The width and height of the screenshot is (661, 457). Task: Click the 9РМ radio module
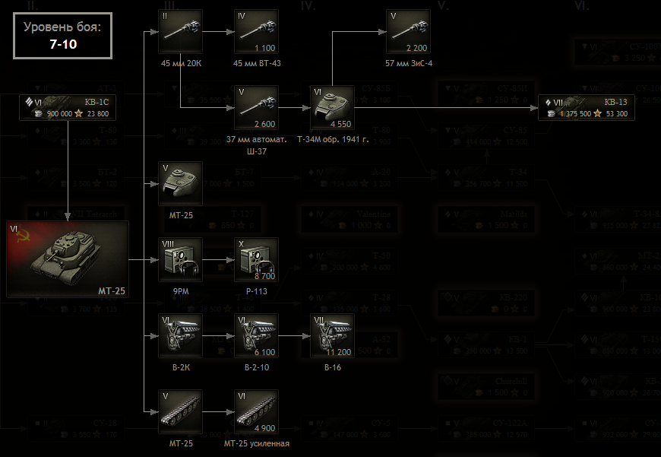coord(180,259)
